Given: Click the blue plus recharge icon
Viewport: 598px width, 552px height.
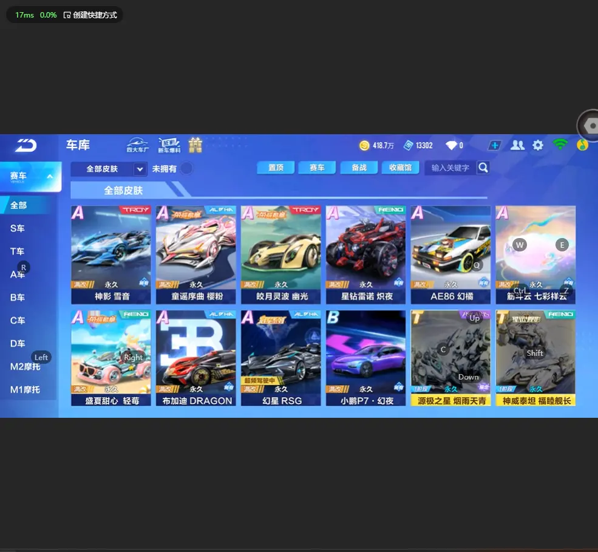Looking at the screenshot, I should click(x=495, y=145).
